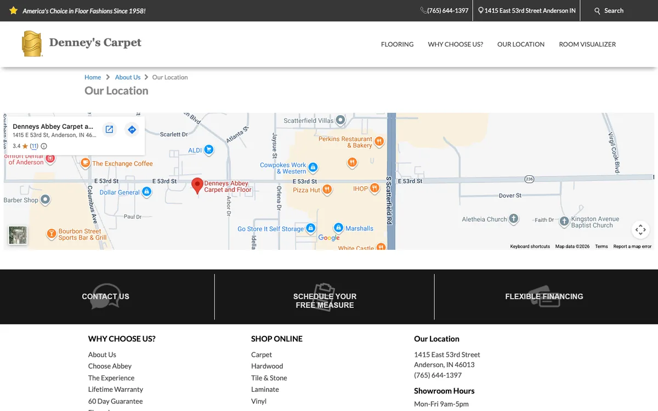
Task: Click the location pin icon in top bar
Action: tap(481, 10)
